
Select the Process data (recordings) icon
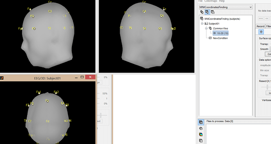[201, 122]
